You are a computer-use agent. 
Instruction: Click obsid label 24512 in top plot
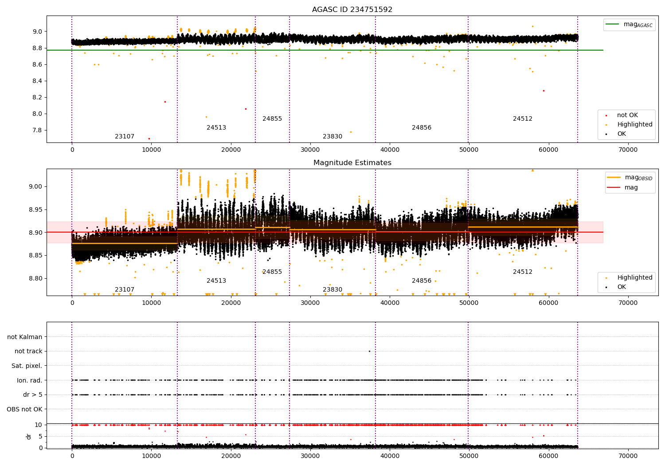523,119
